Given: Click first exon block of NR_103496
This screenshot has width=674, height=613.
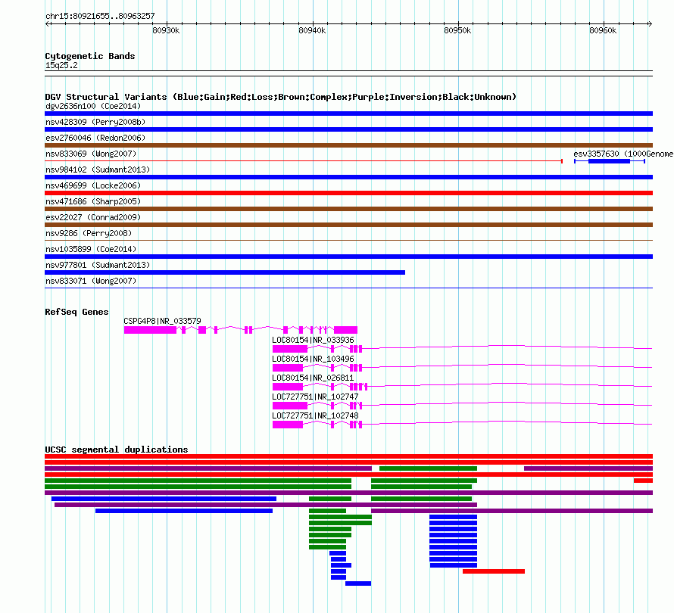Looking at the screenshot, I should coord(288,368).
